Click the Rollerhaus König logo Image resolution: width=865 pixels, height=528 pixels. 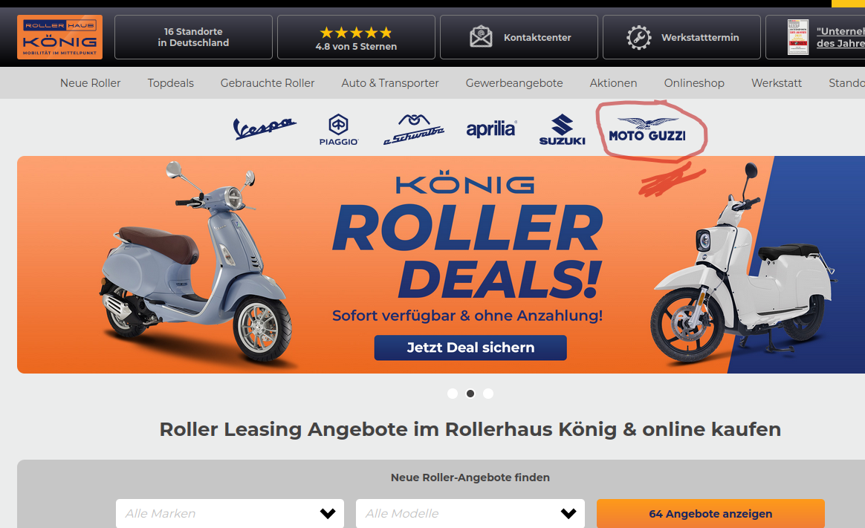[x=59, y=37]
